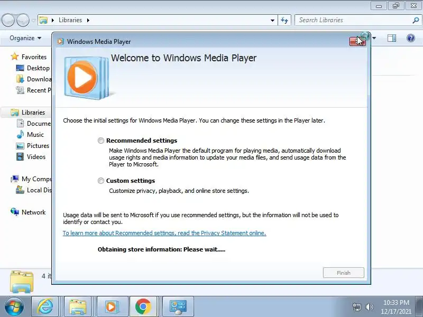Select the Recommended settings radio button

[100, 141]
